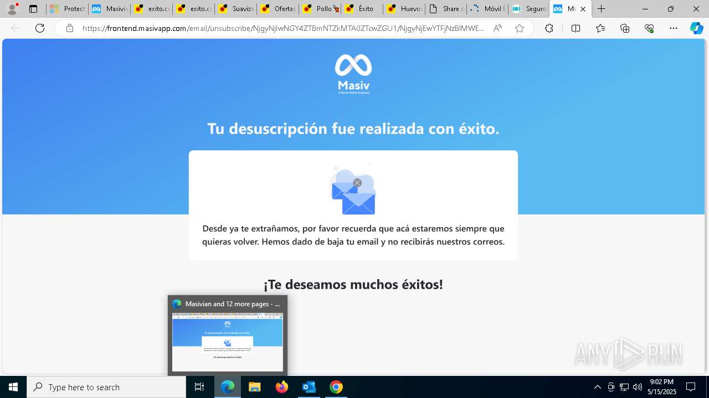Image resolution: width=709 pixels, height=398 pixels.
Task: Click '¡Te deseamos muchos éxitos!' text
Action: 353,285
